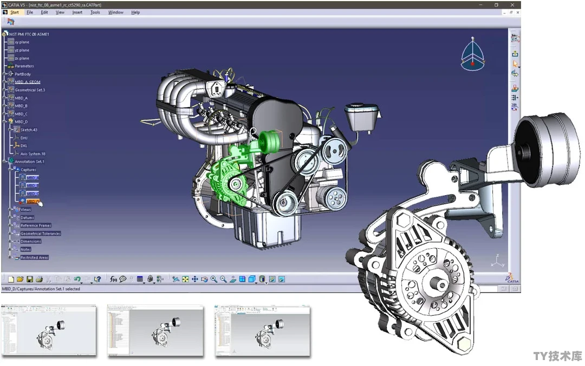Select the Normal View icon
585x366 pixels.
click(233, 279)
